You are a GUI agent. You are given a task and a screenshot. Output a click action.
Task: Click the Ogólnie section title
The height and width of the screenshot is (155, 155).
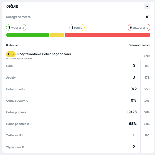point(12,6)
